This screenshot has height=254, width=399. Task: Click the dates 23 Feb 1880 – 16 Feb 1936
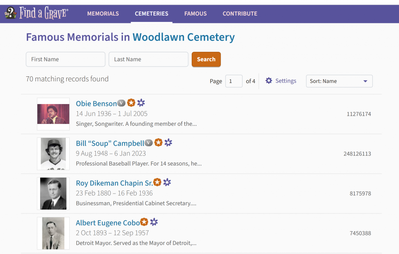pos(114,193)
